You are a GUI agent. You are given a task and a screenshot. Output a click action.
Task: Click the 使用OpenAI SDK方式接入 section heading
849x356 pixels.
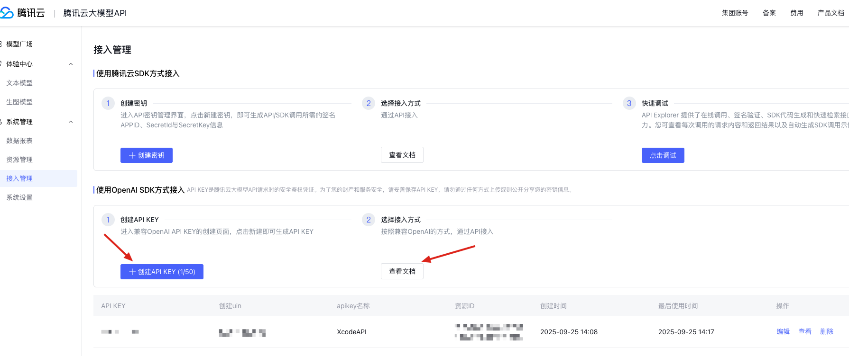(140, 190)
